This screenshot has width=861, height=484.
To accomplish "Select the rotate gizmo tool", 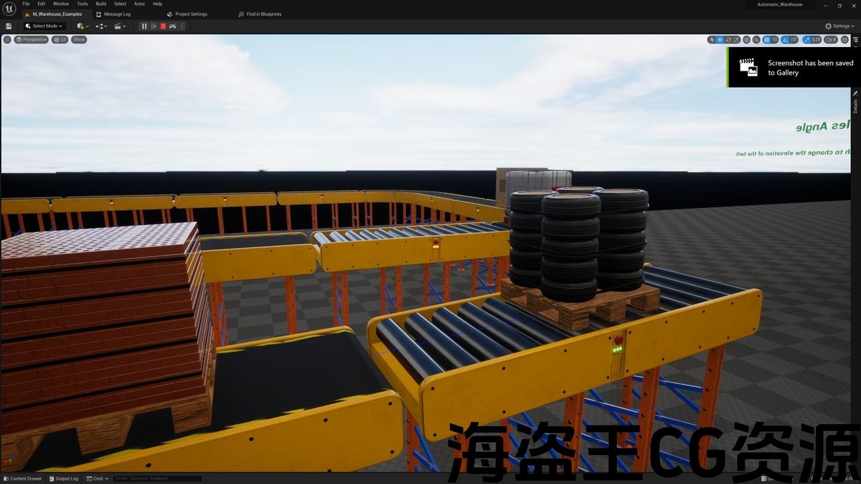I will pos(728,40).
